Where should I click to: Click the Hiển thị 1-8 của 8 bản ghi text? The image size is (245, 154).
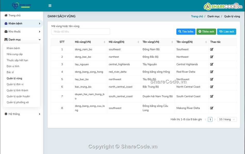[186, 119]
